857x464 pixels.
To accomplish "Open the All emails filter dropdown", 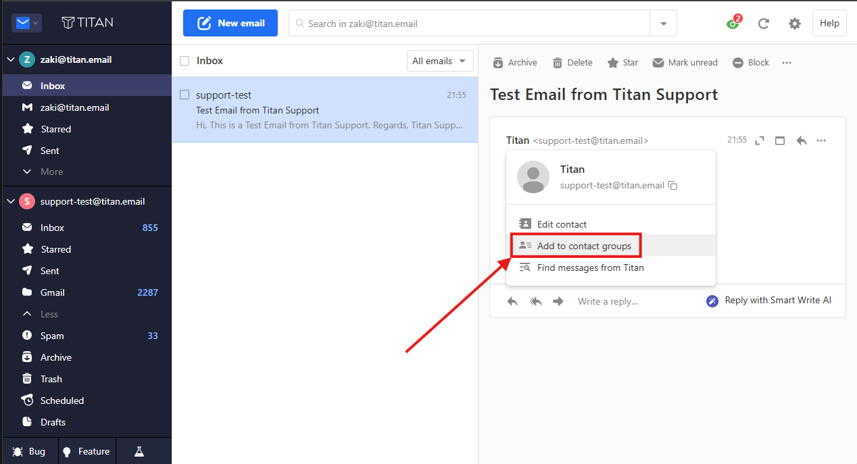I will point(440,61).
